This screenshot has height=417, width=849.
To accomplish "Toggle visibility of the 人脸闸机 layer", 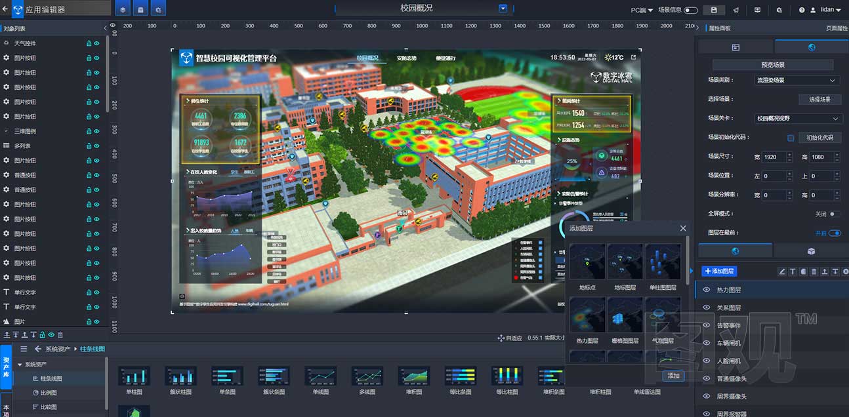I will [707, 361].
